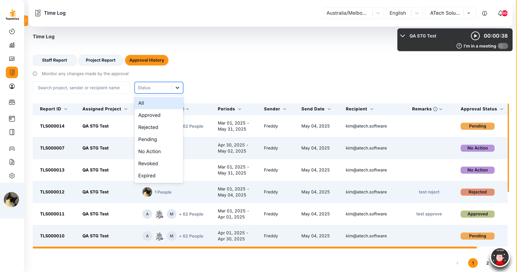Click the search project, sender or recipient field
This screenshot has width=517, height=272.
click(x=81, y=88)
